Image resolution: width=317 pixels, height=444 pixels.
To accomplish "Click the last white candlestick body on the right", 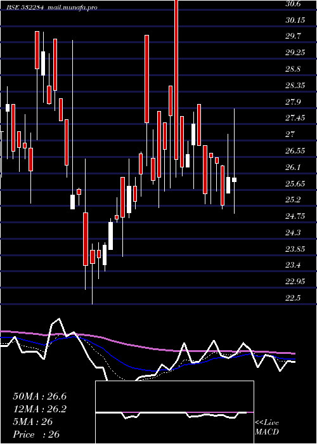I will point(235,180).
